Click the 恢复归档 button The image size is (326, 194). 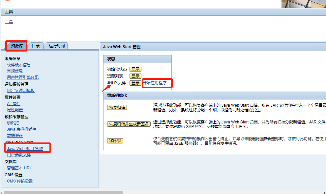117,107
